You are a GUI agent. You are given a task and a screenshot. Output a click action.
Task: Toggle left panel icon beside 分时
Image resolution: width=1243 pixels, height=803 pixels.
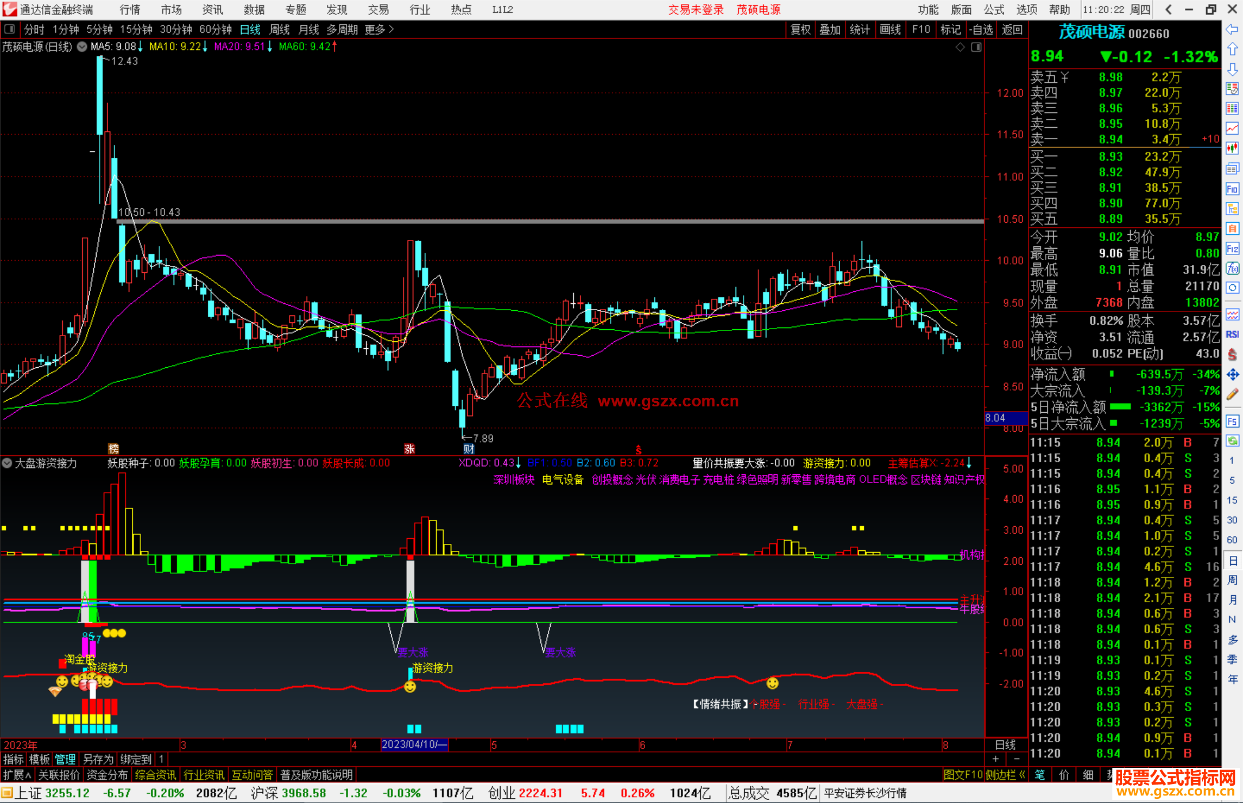[x=10, y=29]
